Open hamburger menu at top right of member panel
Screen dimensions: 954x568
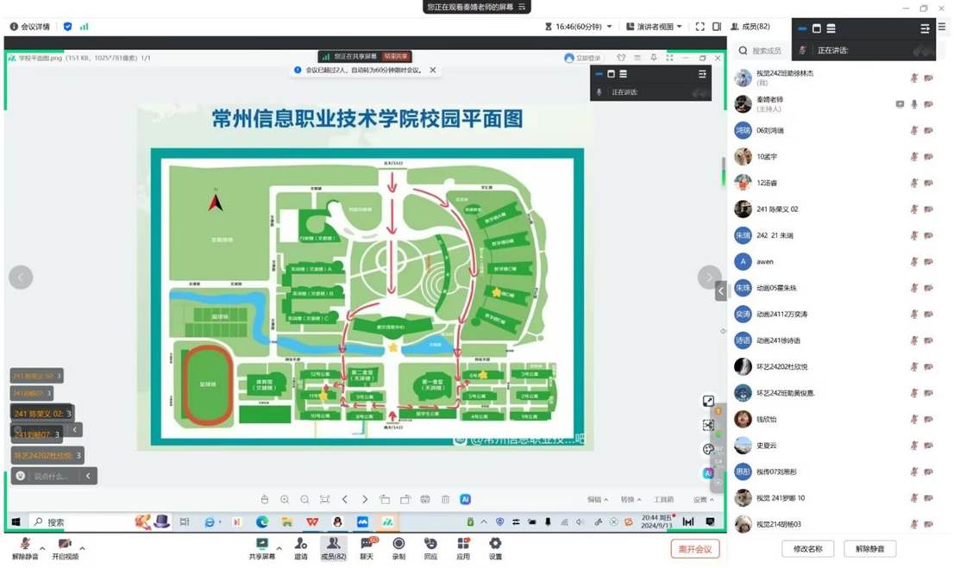coord(942,27)
